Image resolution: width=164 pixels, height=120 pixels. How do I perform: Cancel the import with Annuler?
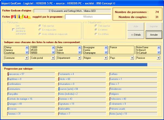[x=154, y=35]
